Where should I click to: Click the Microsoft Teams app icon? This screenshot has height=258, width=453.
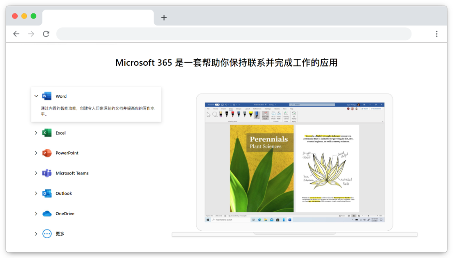click(47, 173)
